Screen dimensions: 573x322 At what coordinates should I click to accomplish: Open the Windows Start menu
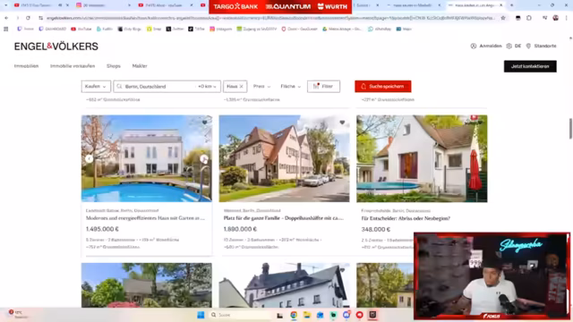201,315
